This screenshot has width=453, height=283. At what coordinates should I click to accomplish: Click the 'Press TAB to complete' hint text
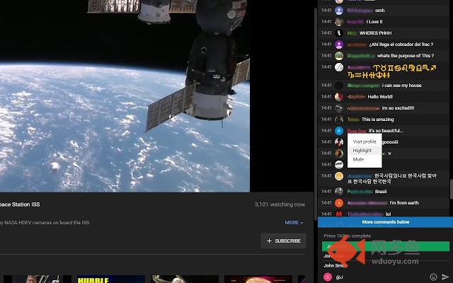348,236
